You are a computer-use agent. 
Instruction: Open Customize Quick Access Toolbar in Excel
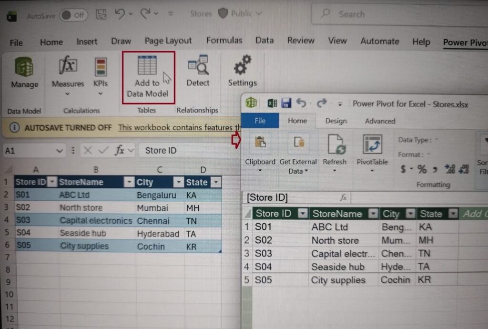[171, 14]
